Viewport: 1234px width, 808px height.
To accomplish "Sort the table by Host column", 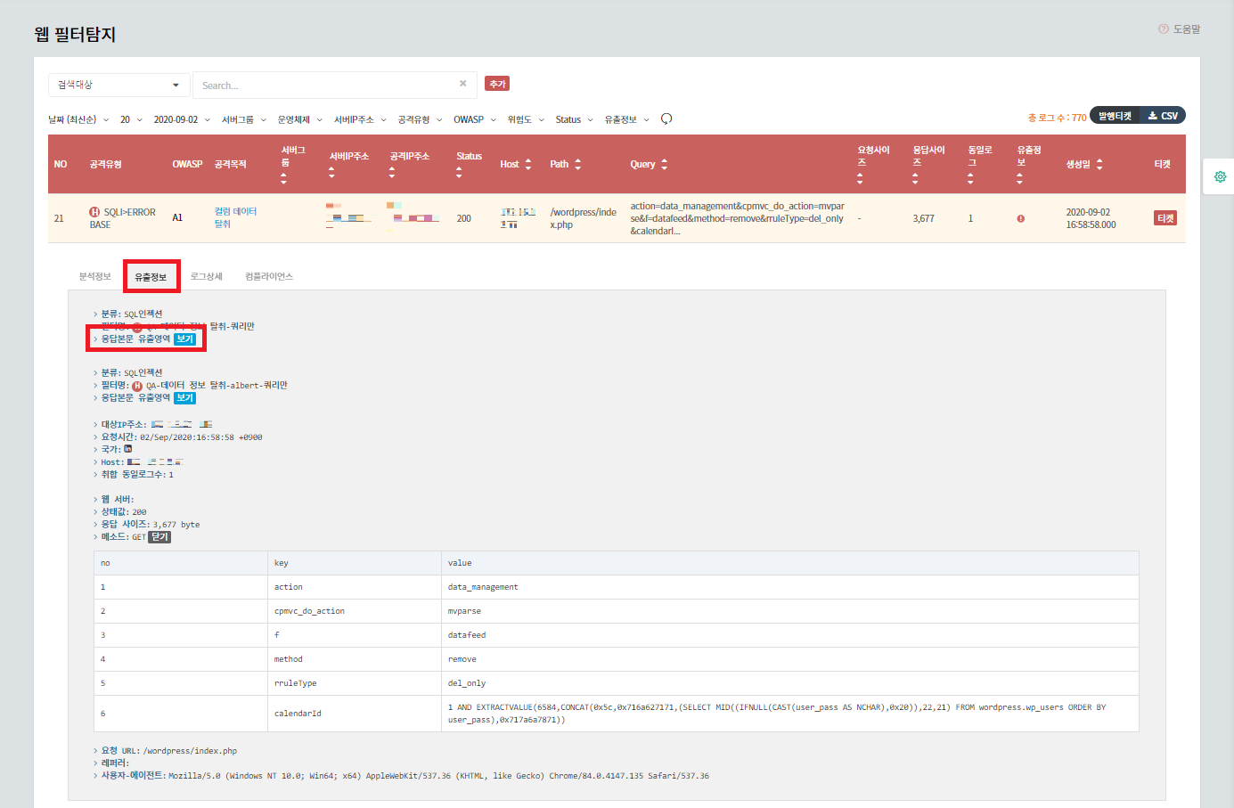I will point(527,164).
